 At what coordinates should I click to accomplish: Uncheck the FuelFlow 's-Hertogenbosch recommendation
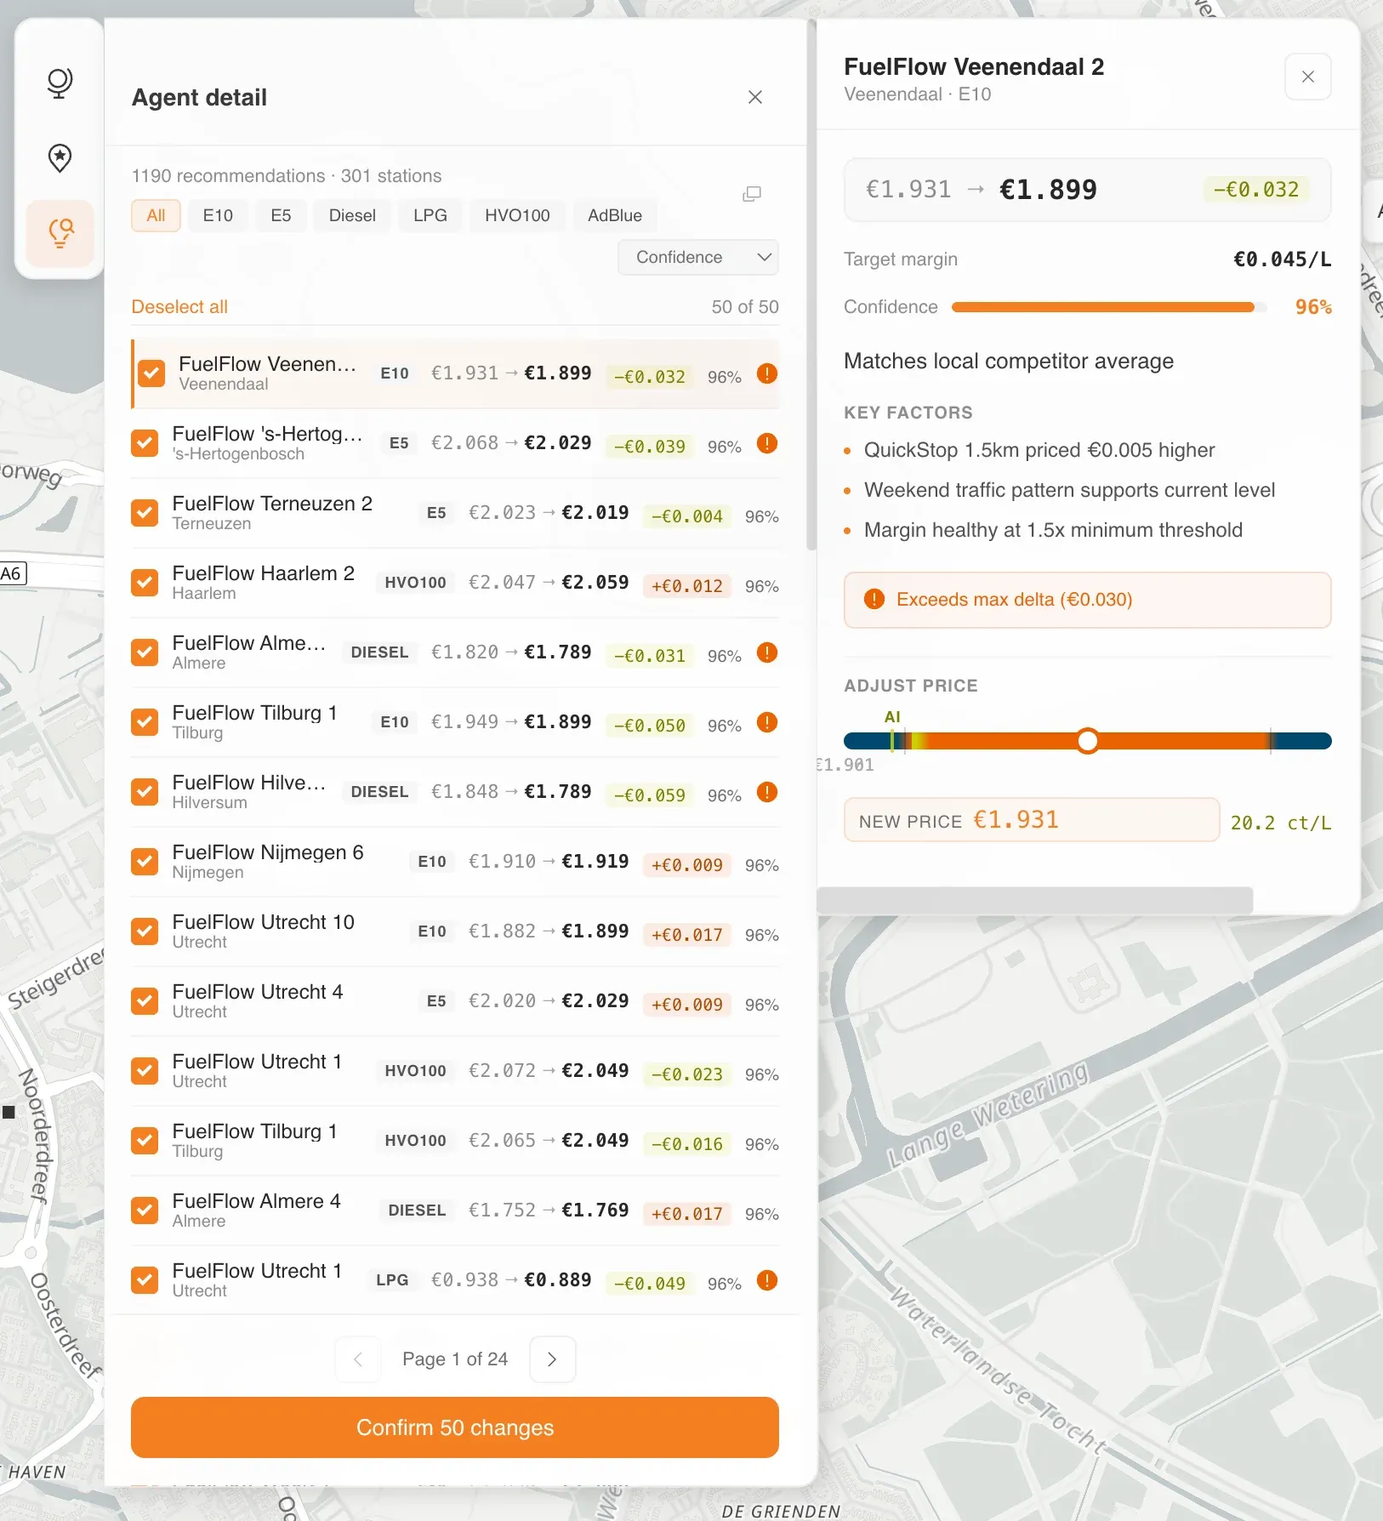[145, 443]
